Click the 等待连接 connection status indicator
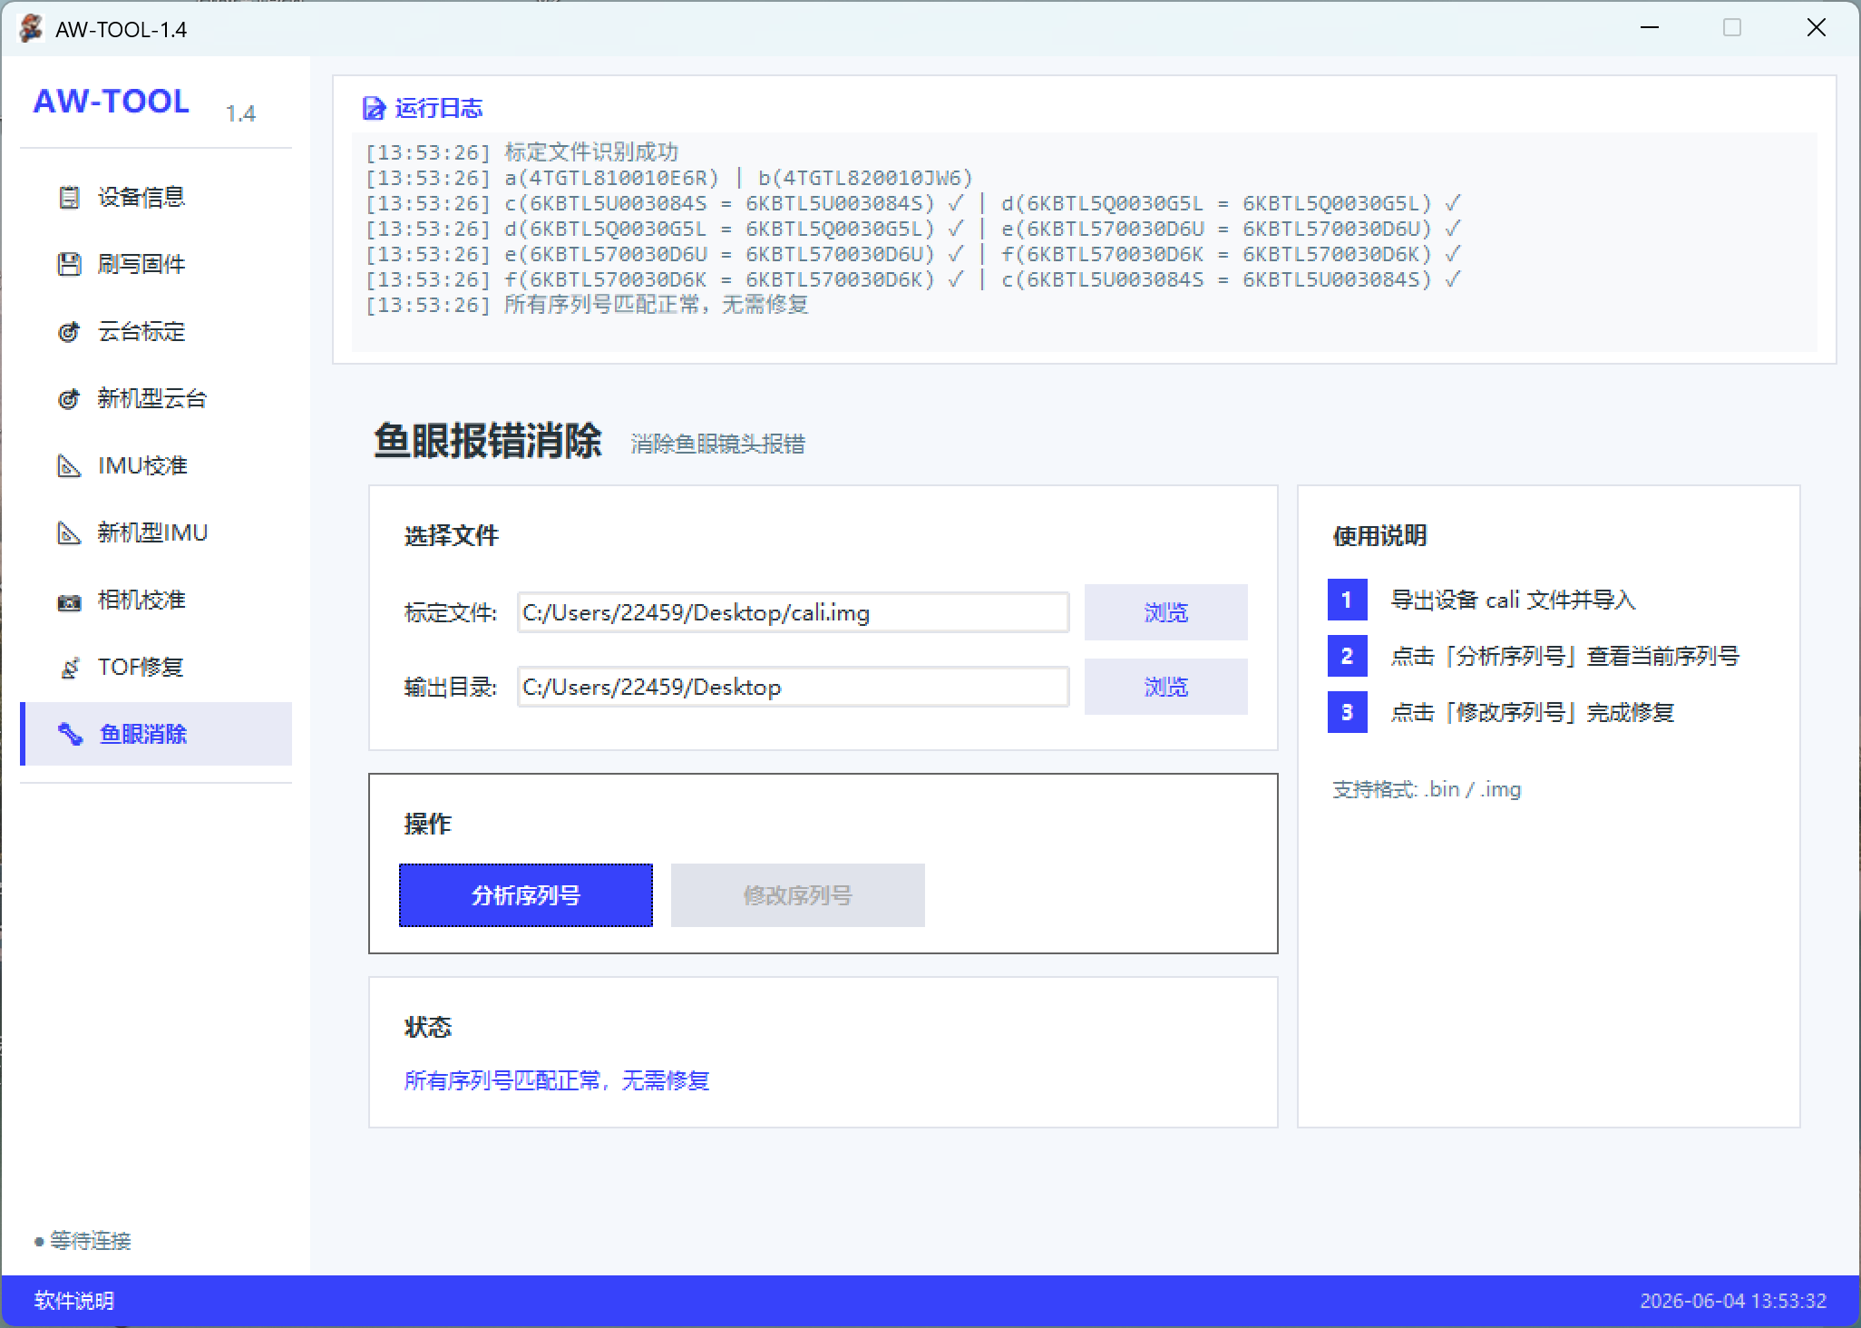Image resolution: width=1861 pixels, height=1328 pixels. [x=83, y=1240]
